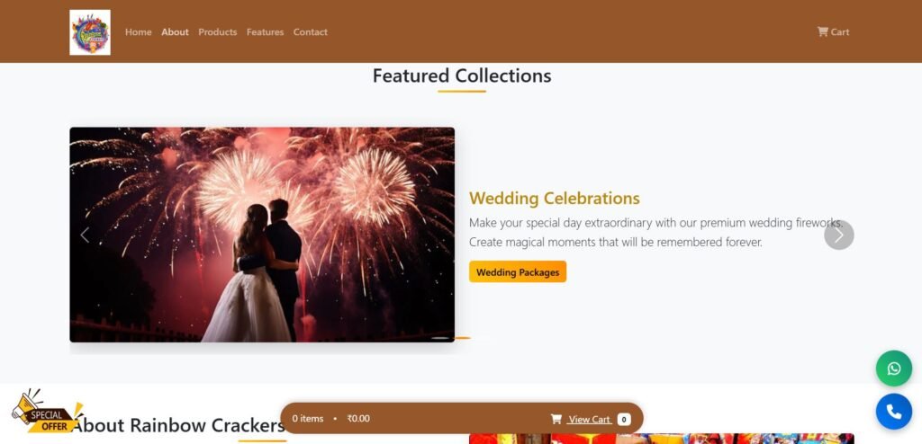922x444 pixels.
Task: Click the Rainbow Crackers logo
Action: 89,32
